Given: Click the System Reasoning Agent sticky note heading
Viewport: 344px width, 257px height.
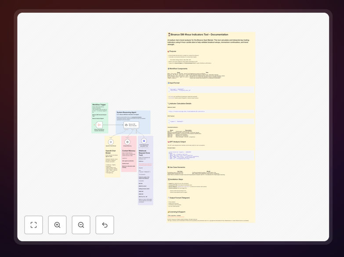Looking at the screenshot, I should pos(127,112).
